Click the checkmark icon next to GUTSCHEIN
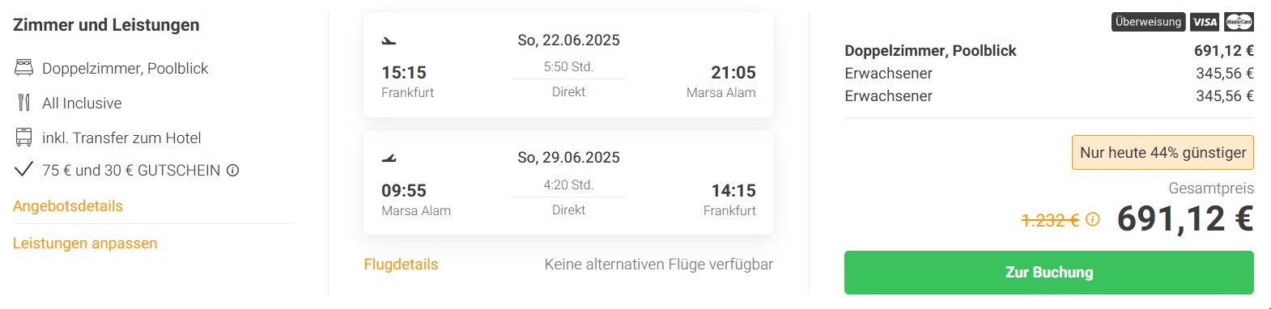The image size is (1271, 309). 24,169
